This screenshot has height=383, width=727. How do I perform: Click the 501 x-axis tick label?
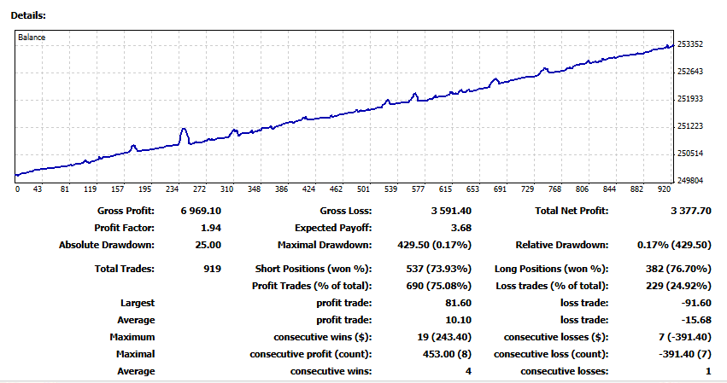click(363, 189)
